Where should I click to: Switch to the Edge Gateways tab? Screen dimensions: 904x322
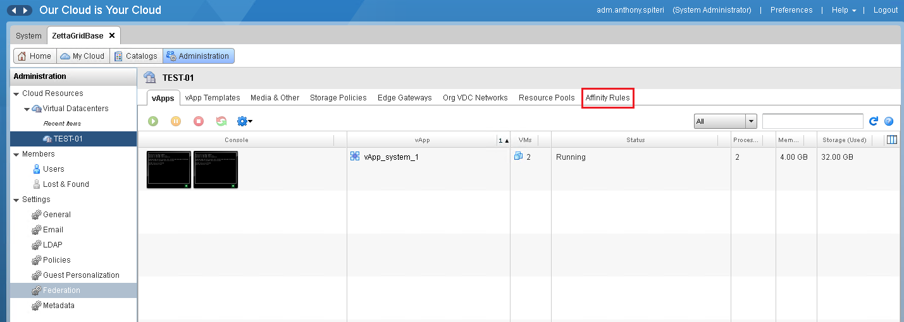(405, 98)
